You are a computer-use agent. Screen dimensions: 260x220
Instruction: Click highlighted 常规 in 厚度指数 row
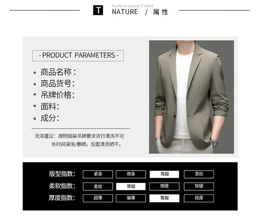[x=164, y=198]
